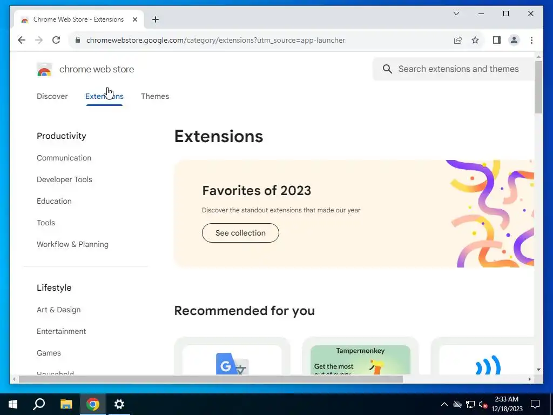553x415 pixels.
Task: Click the address bar URL
Action: [215, 40]
